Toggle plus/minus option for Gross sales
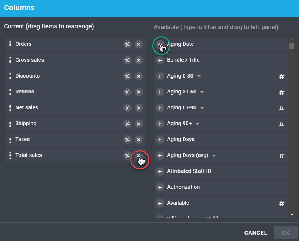 point(128,60)
